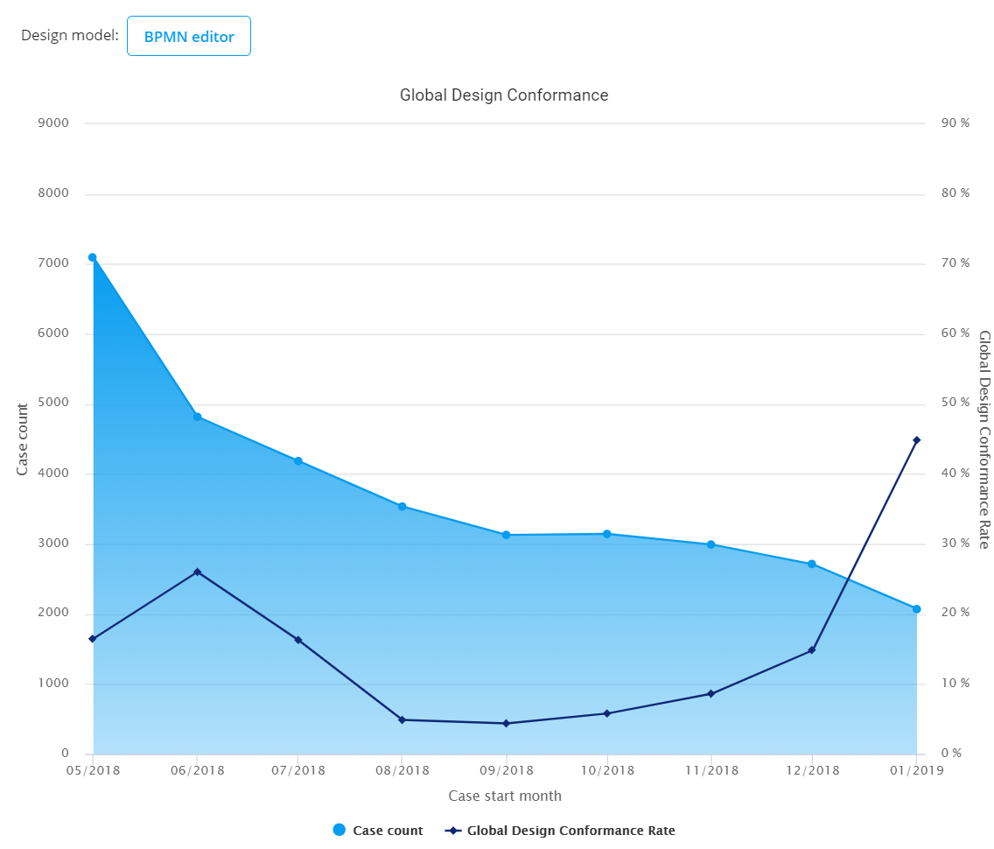Click the 12/2018 x-axis label
The height and width of the screenshot is (849, 994).
[812, 770]
